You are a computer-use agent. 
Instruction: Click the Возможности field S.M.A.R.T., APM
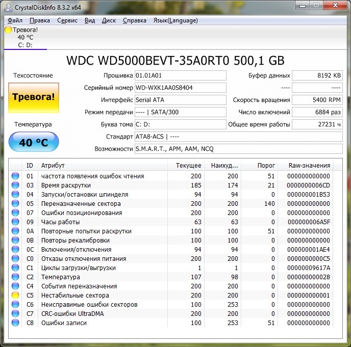pos(239,149)
